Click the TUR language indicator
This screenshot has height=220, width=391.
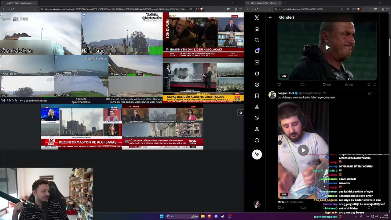[x=367, y=216]
